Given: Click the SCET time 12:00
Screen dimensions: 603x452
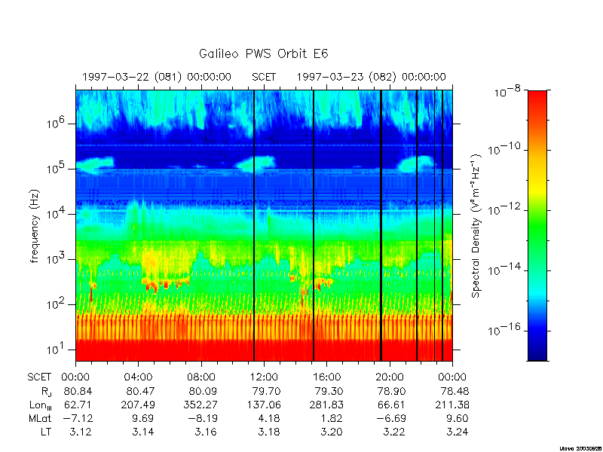Looking at the screenshot, I should point(264,377).
